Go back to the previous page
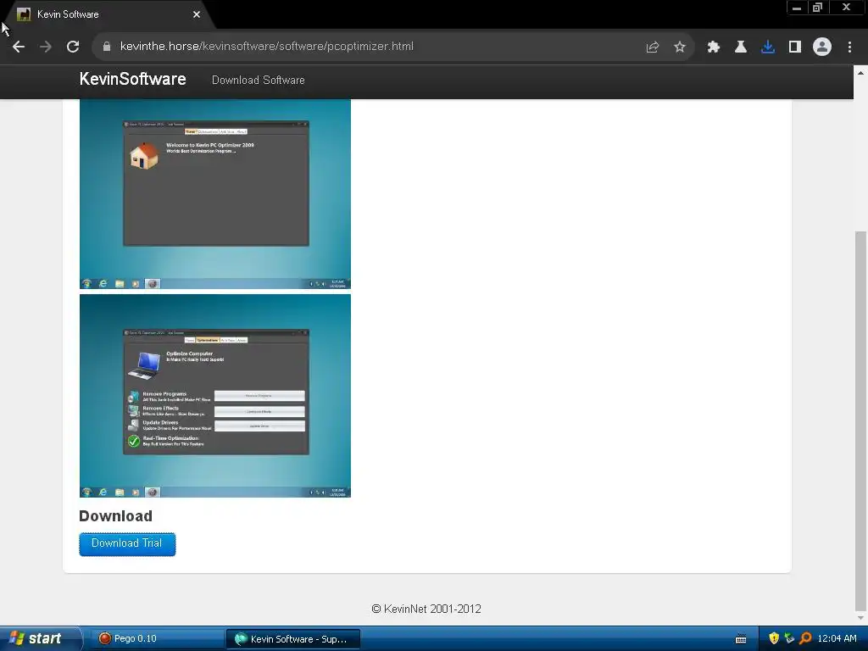 pyautogui.click(x=19, y=47)
